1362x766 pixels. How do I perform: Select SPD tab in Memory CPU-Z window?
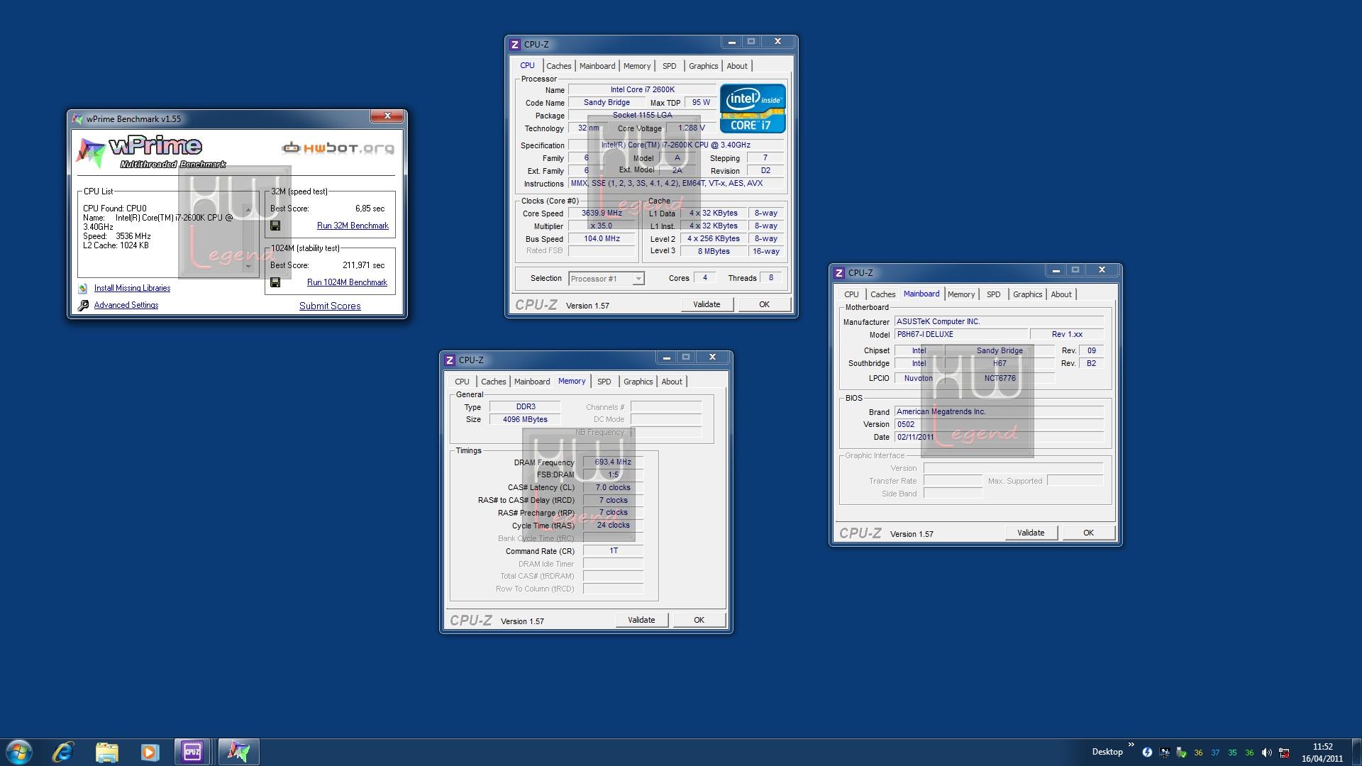pyautogui.click(x=604, y=382)
